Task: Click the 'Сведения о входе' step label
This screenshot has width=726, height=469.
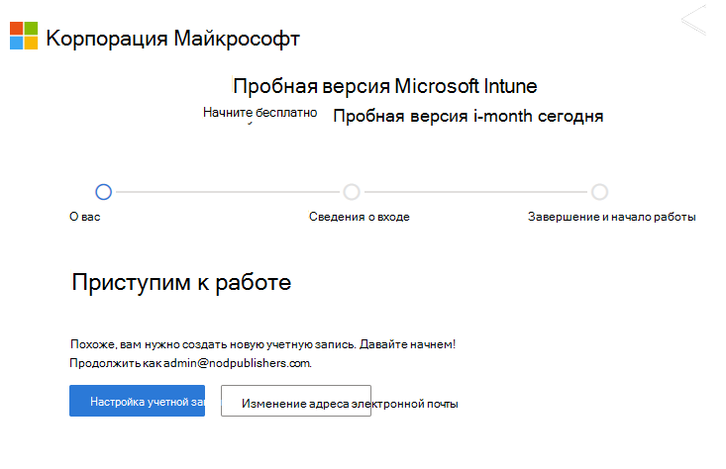Action: [x=360, y=217]
